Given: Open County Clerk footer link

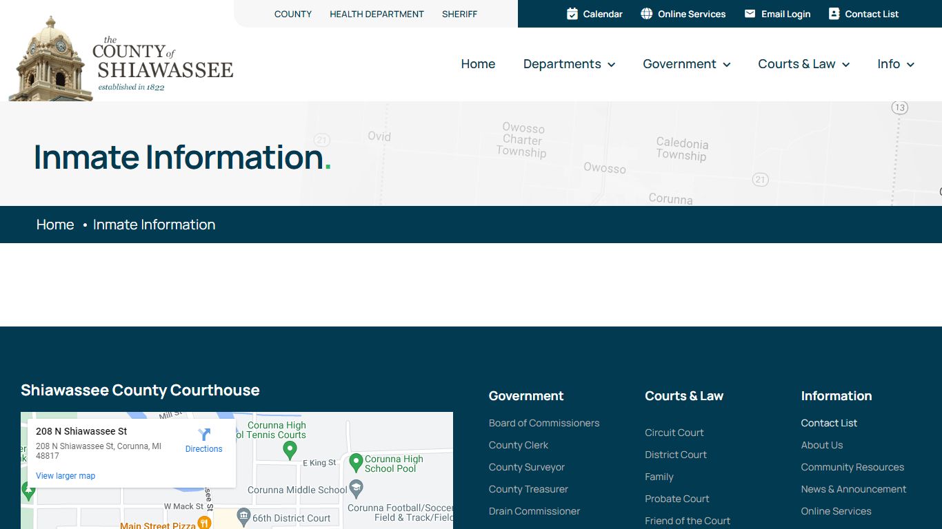Looking at the screenshot, I should (x=519, y=445).
